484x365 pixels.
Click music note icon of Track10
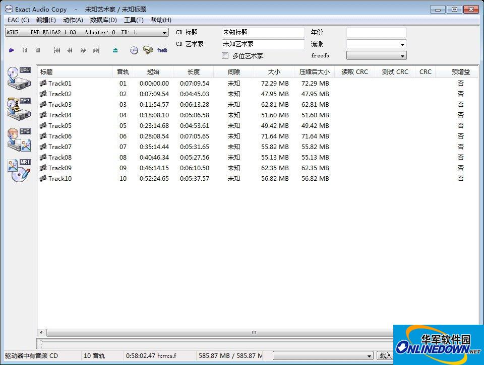pyautogui.click(x=43, y=178)
